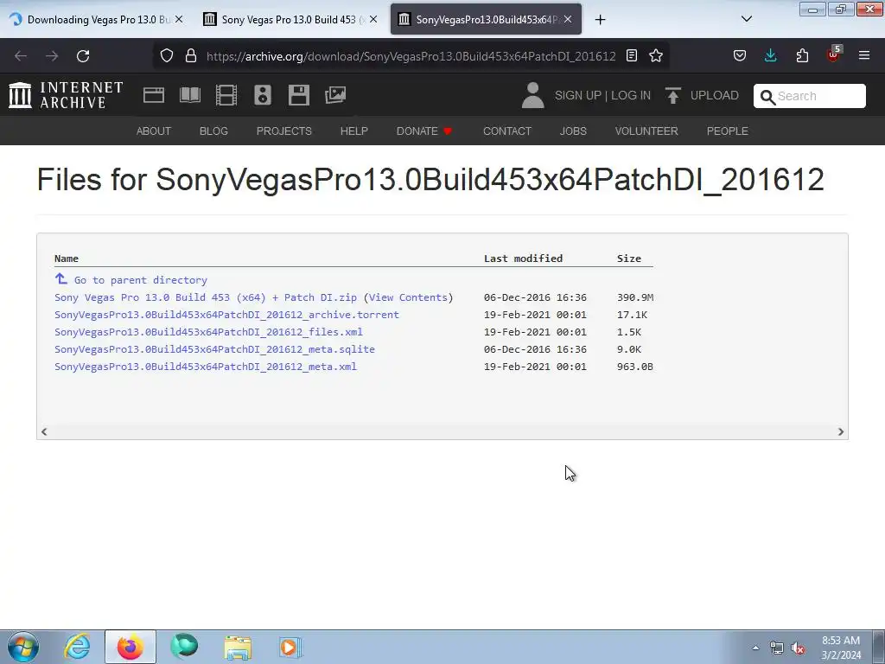Viewport: 885px width, 664px height.
Task: Save page to Pocket
Action: point(740,55)
